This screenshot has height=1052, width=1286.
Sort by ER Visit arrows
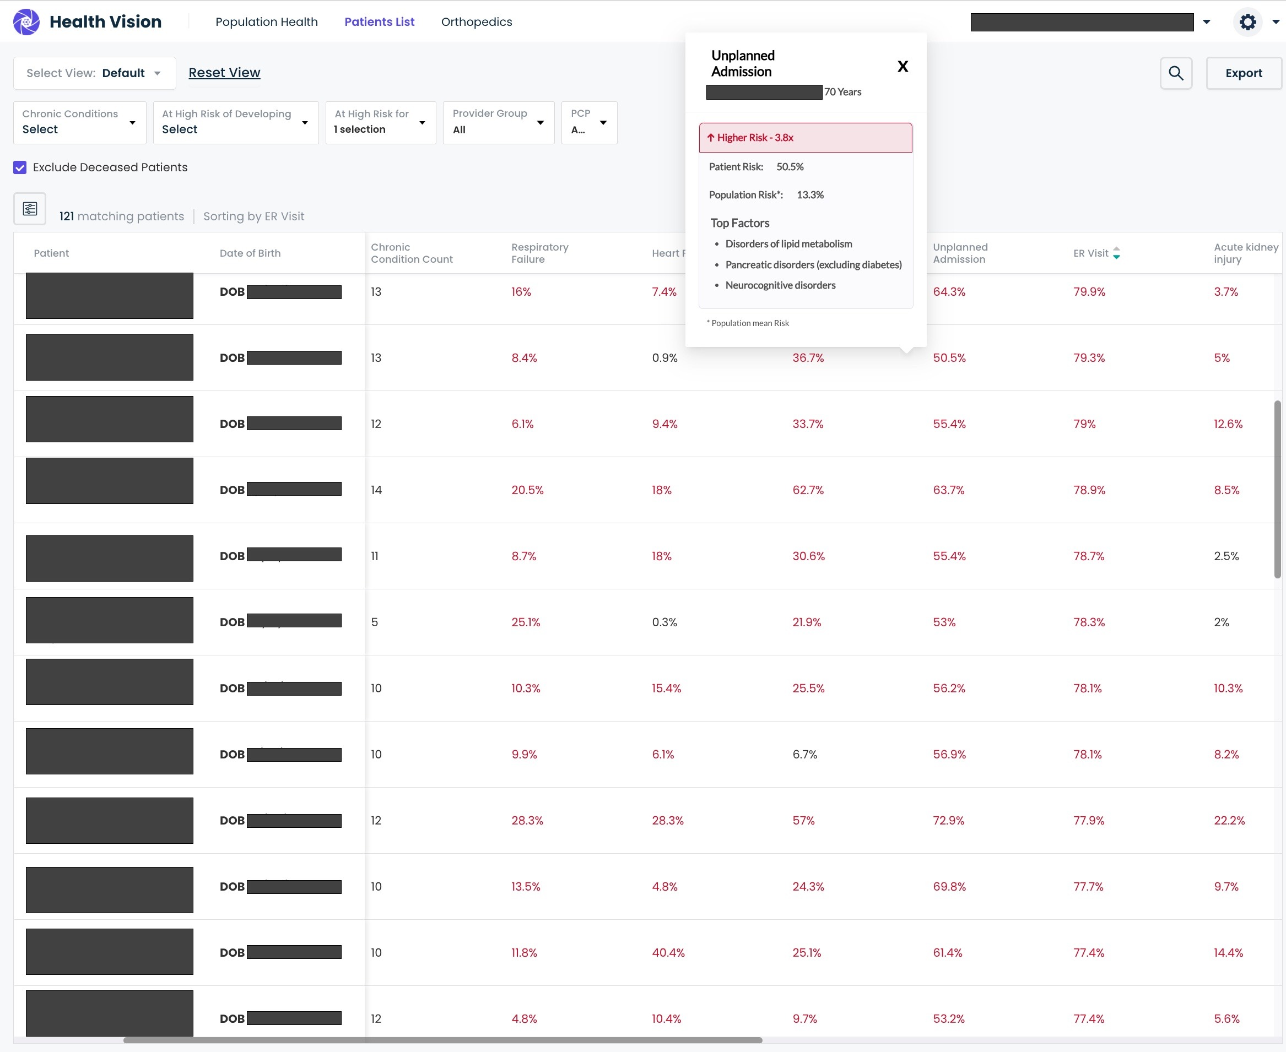click(x=1116, y=253)
